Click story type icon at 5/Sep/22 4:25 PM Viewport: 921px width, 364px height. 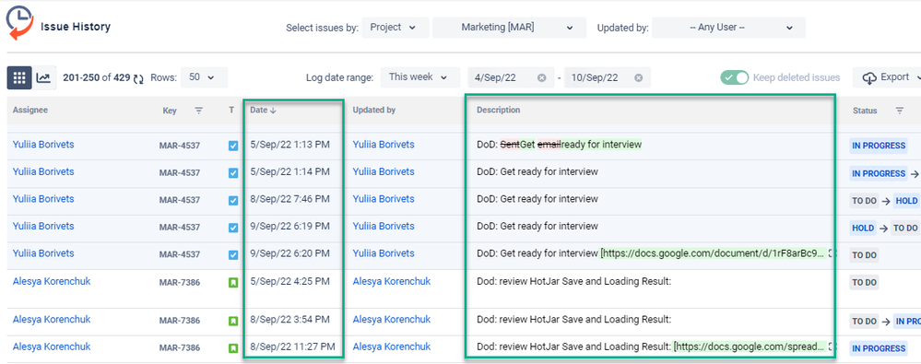click(233, 282)
